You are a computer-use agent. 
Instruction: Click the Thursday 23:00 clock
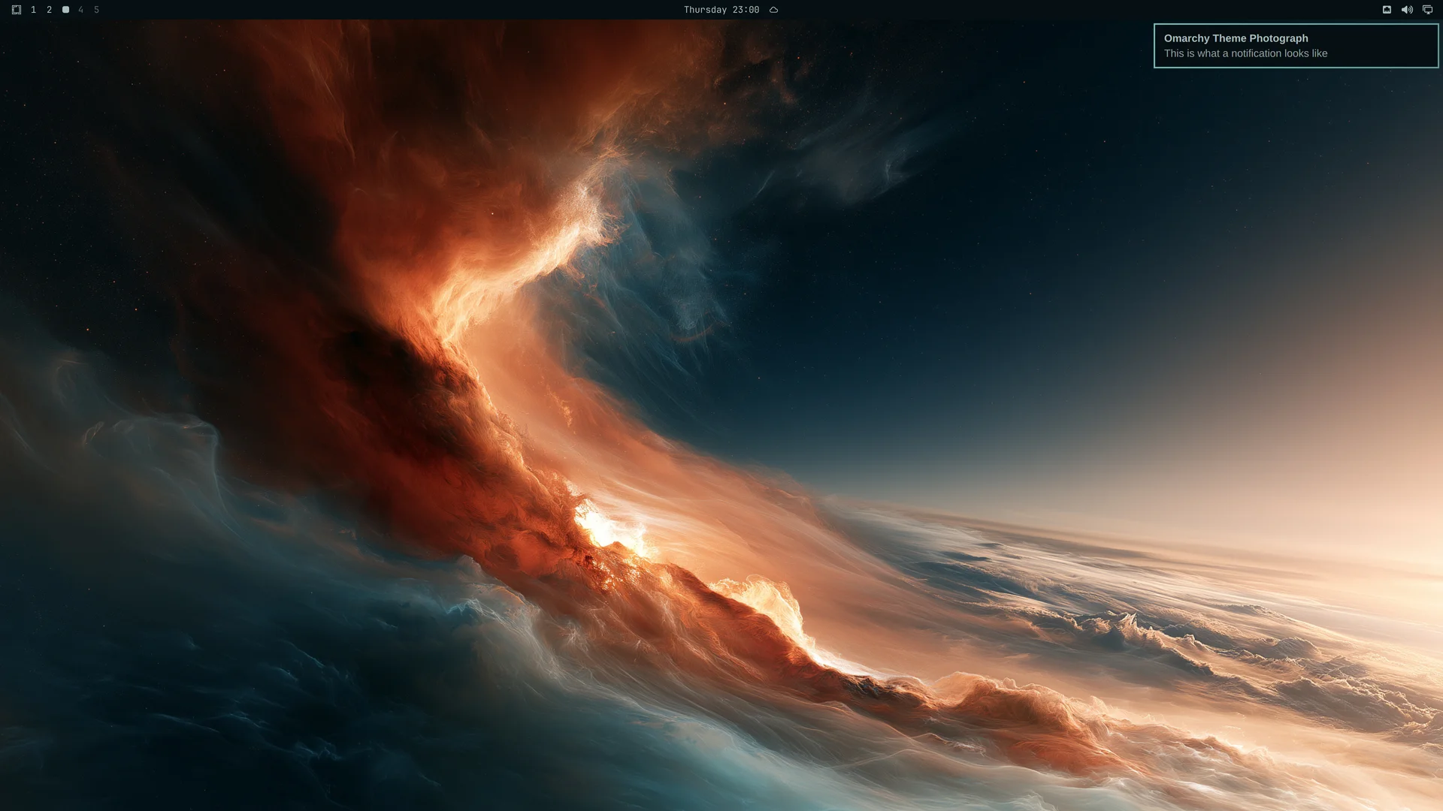point(721,10)
